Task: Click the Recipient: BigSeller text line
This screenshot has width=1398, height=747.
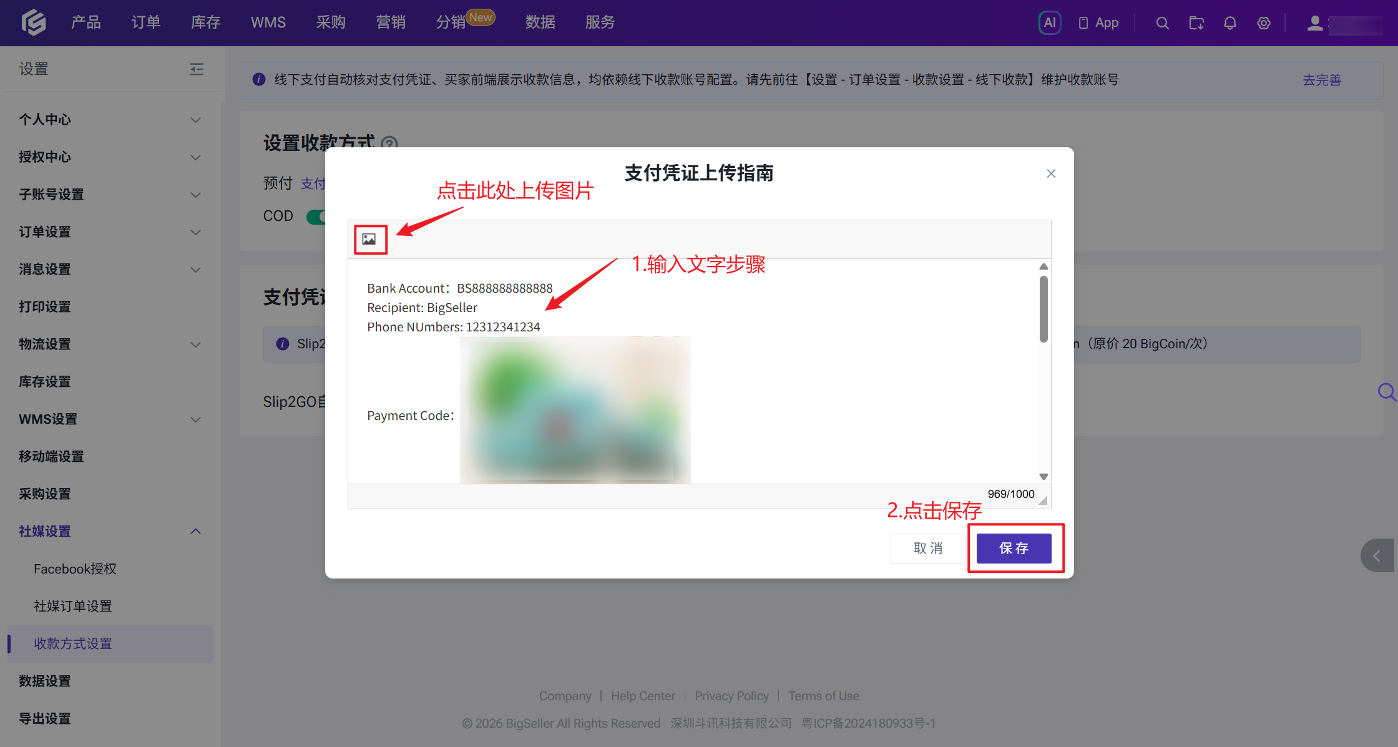Action: pyautogui.click(x=422, y=308)
